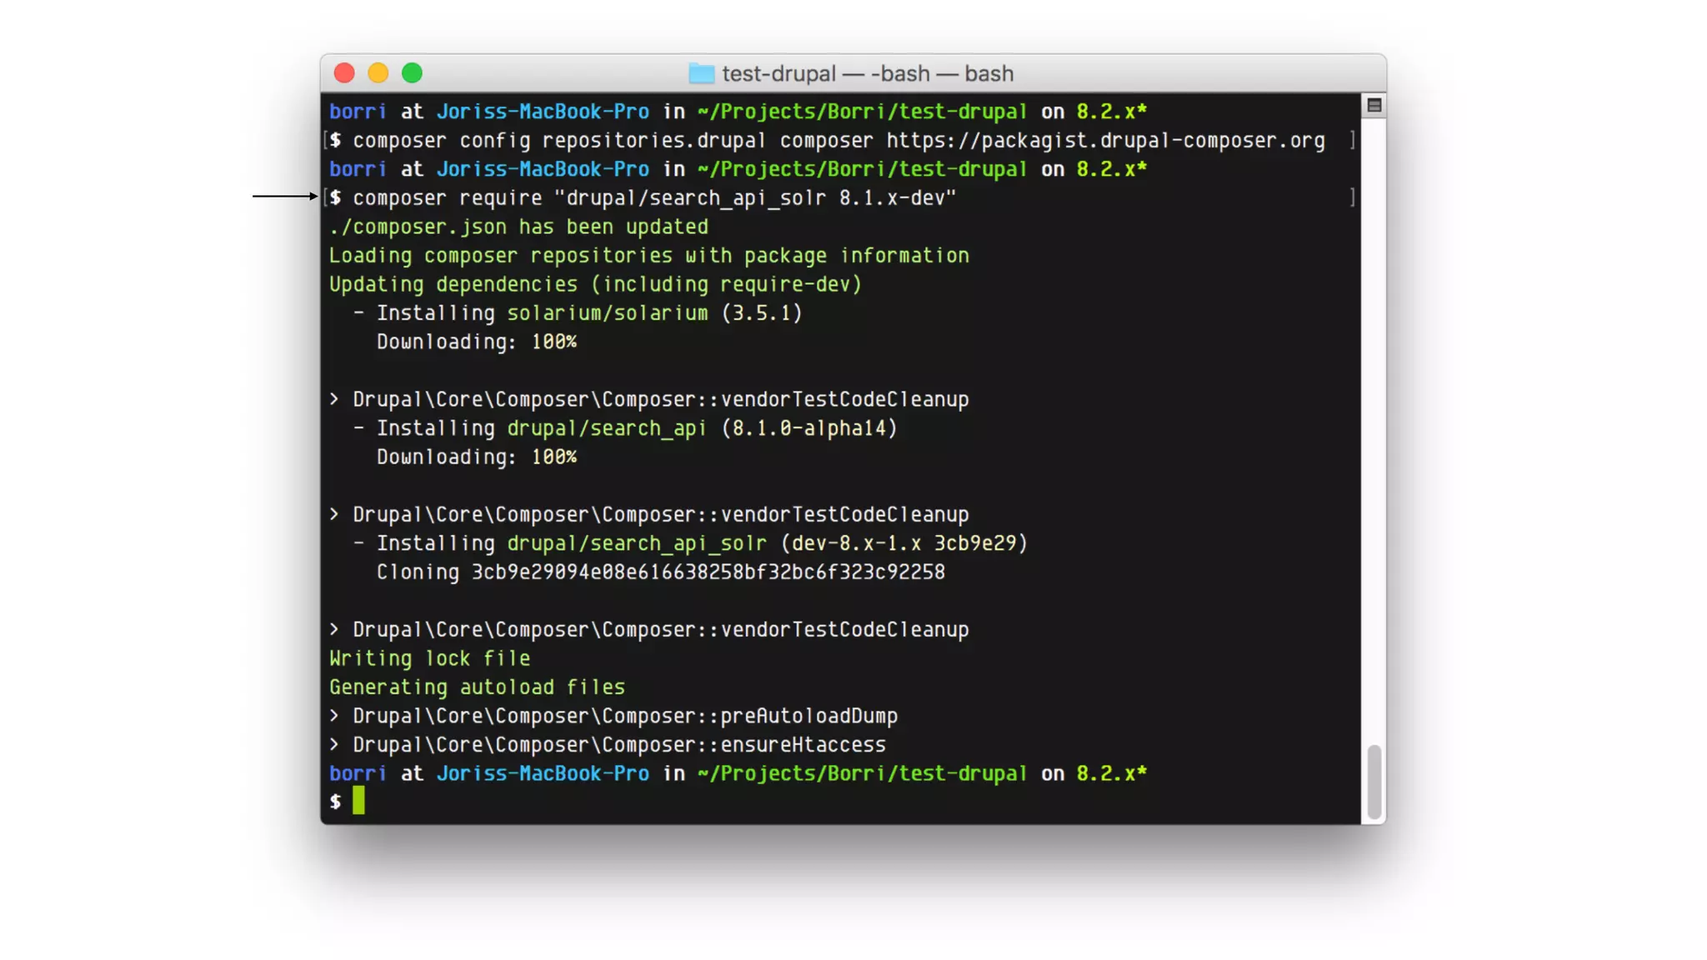Click the folder proxy icon in title bar
The width and height of the screenshot is (1707, 960).
pyautogui.click(x=701, y=73)
